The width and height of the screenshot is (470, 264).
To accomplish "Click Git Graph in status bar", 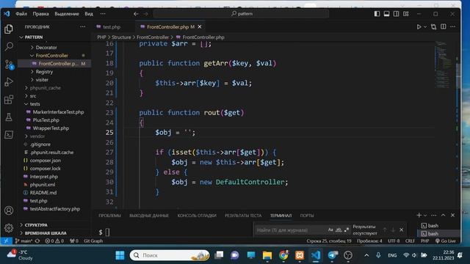I will [x=93, y=241].
